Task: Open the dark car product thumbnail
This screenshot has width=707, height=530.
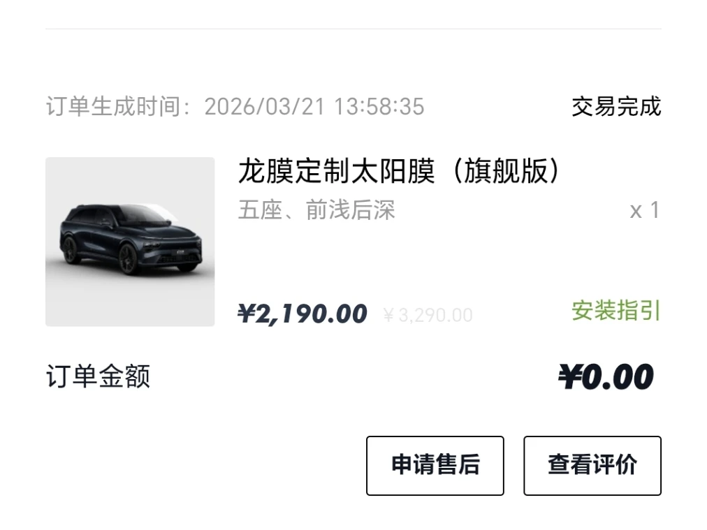Action: click(130, 242)
